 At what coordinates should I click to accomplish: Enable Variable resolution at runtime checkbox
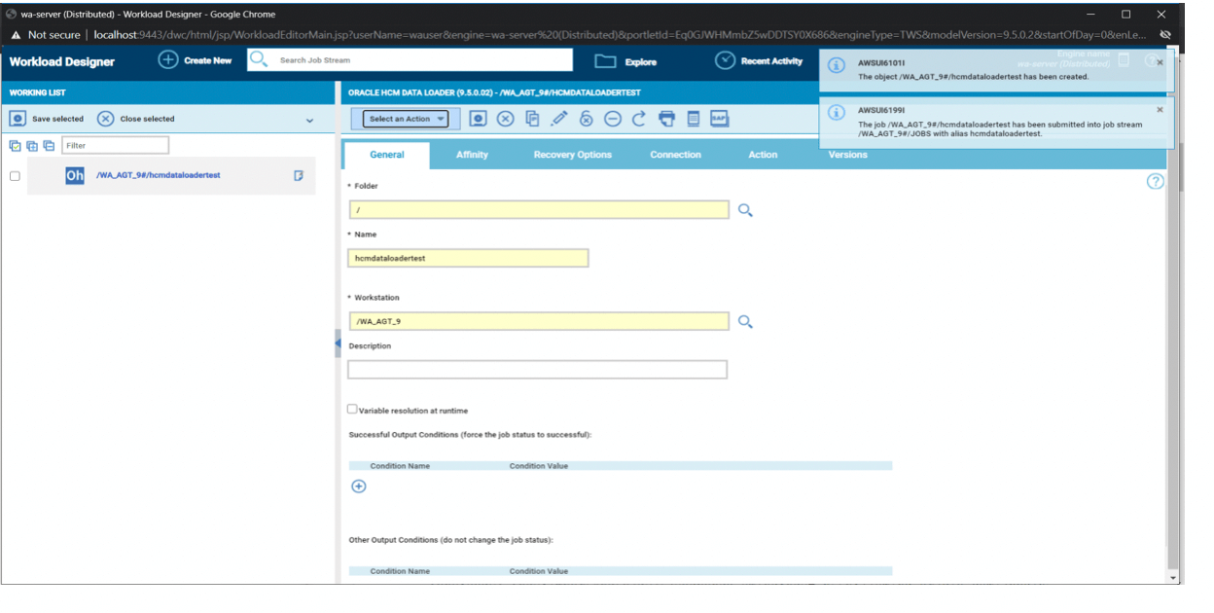(x=352, y=410)
